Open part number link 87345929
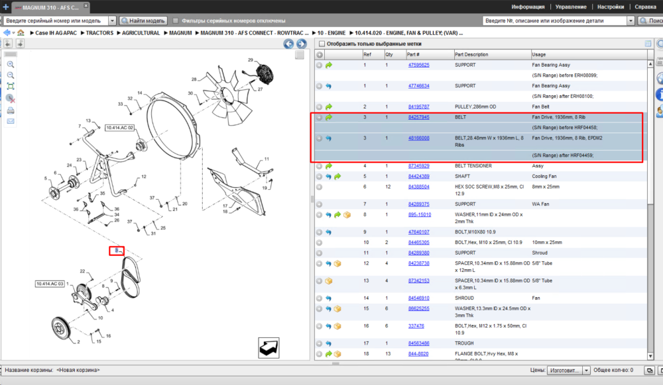663x385 pixels. coord(418,166)
